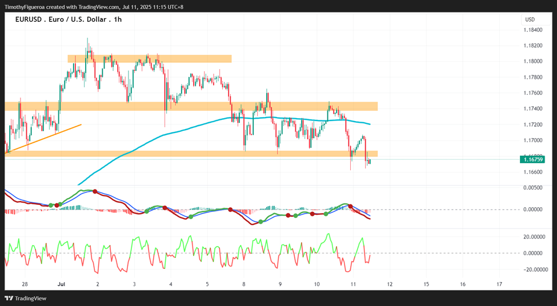Image resolution: width=557 pixels, height=306 pixels.
Task: Select the 15 date label on time axis
Action: pyautogui.click(x=426, y=284)
